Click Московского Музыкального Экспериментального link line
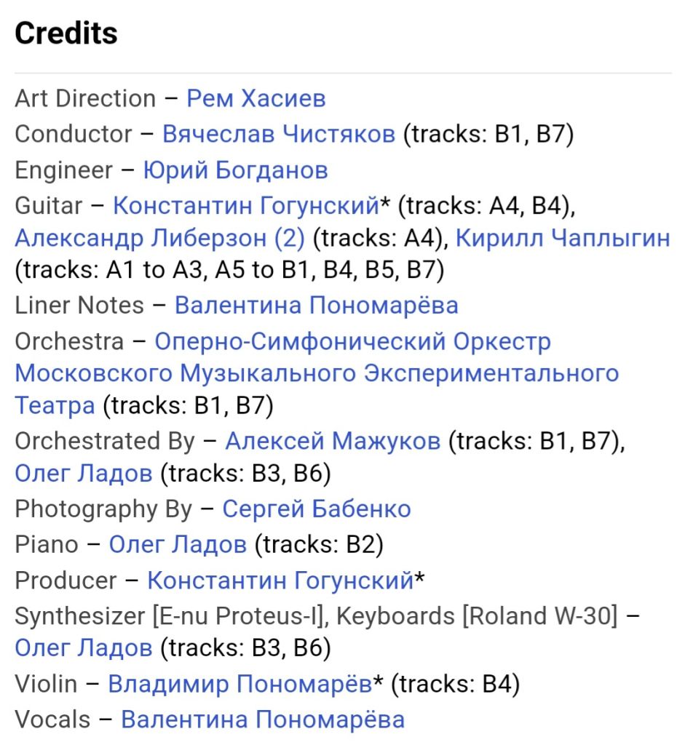The height and width of the screenshot is (745, 685). pyautogui.click(x=317, y=373)
